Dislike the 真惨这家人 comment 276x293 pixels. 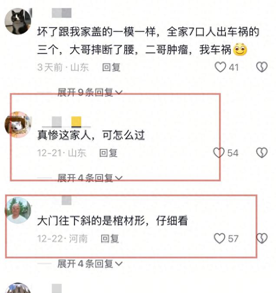click(262, 153)
